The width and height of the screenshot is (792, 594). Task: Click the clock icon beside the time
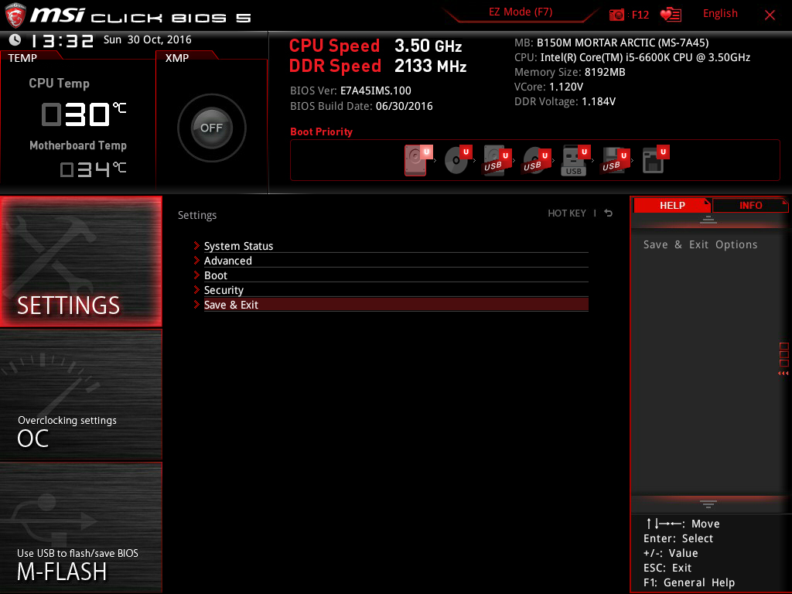[x=15, y=39]
